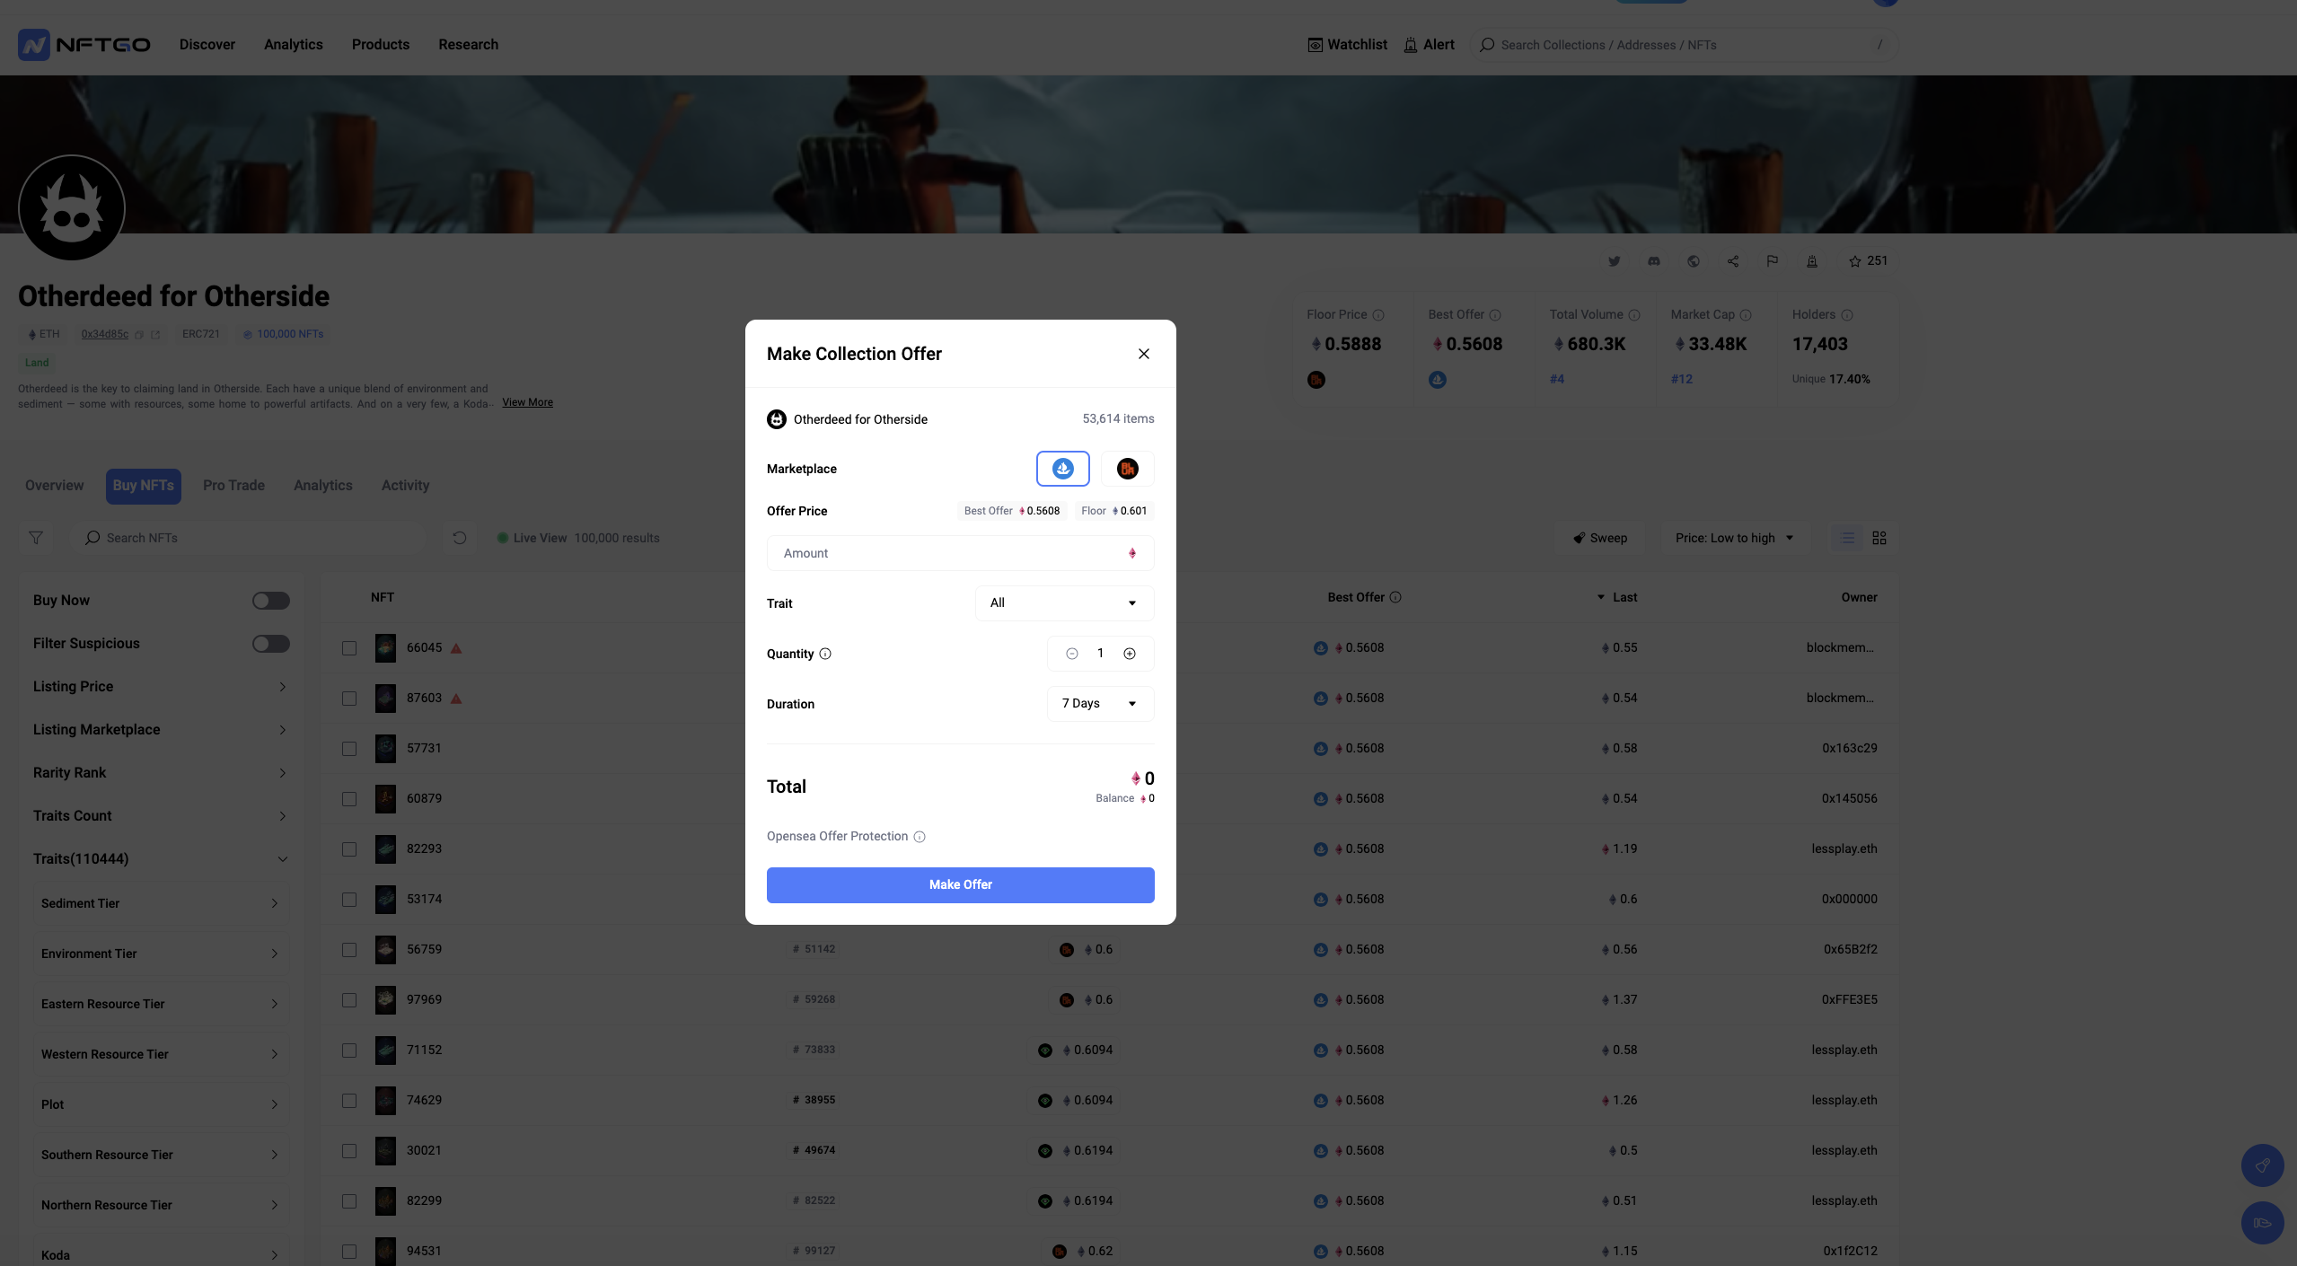This screenshot has width=2297, height=1266.
Task: Open the 7 Days duration dropdown
Action: 1100,704
